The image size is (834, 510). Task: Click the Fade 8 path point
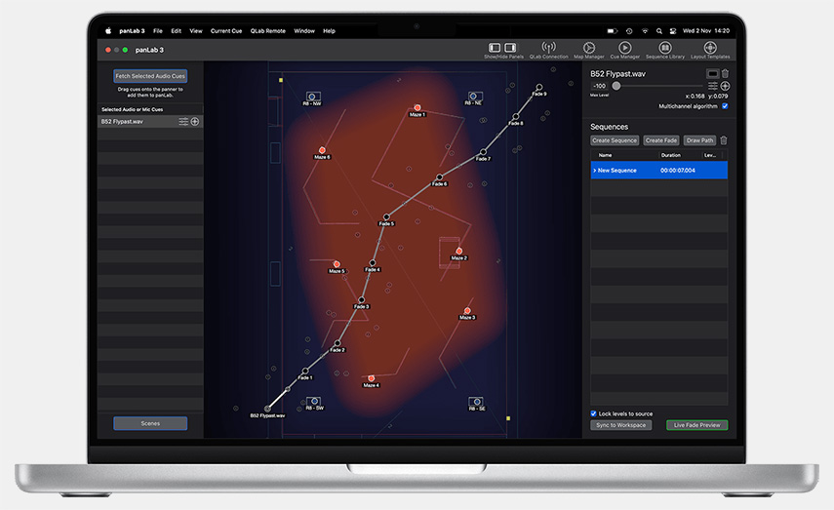tap(515, 116)
